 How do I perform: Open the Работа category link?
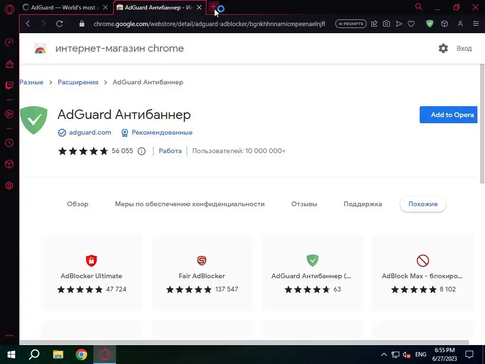pos(170,151)
